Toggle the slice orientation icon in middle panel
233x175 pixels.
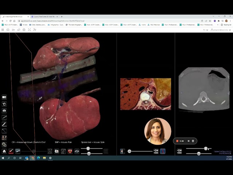pyautogui.click(x=123, y=151)
